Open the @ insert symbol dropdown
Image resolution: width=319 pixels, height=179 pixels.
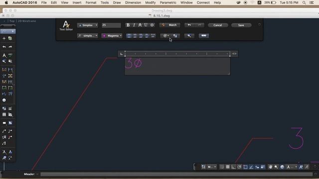click(x=165, y=36)
